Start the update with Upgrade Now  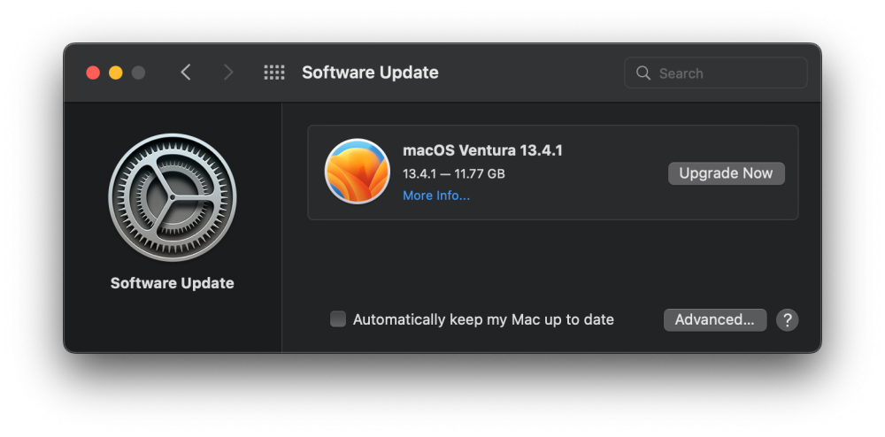tap(727, 173)
